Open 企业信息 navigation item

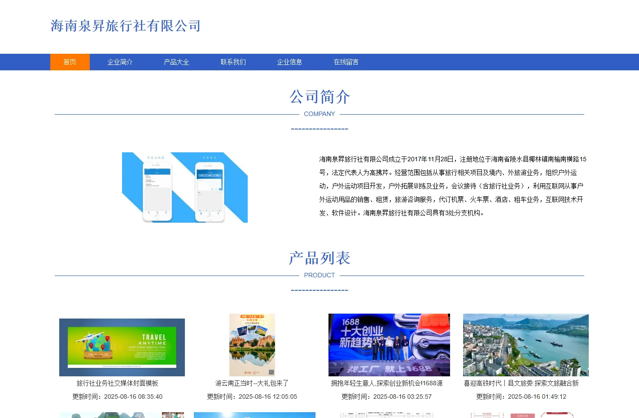[x=289, y=62]
